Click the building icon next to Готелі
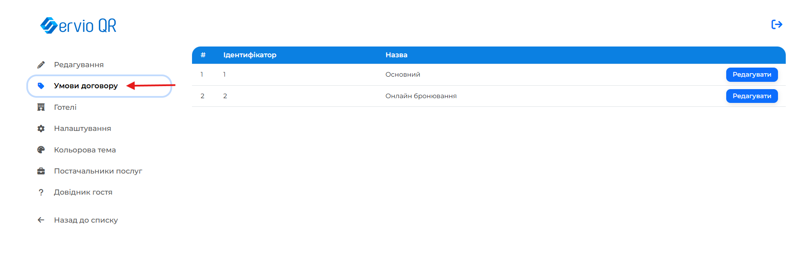The image size is (800, 276). point(41,107)
